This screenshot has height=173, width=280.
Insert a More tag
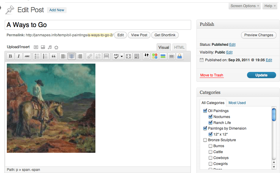106,56
